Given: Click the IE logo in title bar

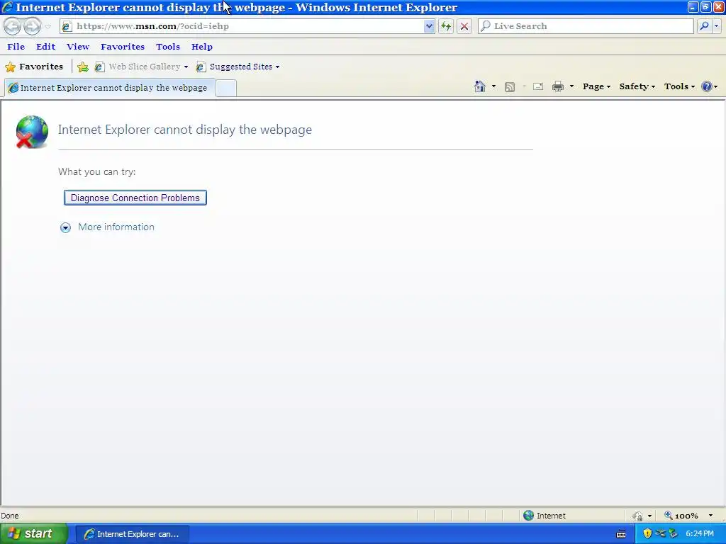Looking at the screenshot, I should [7, 7].
